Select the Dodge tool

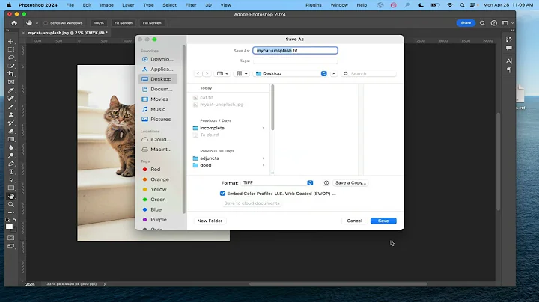coord(11,155)
